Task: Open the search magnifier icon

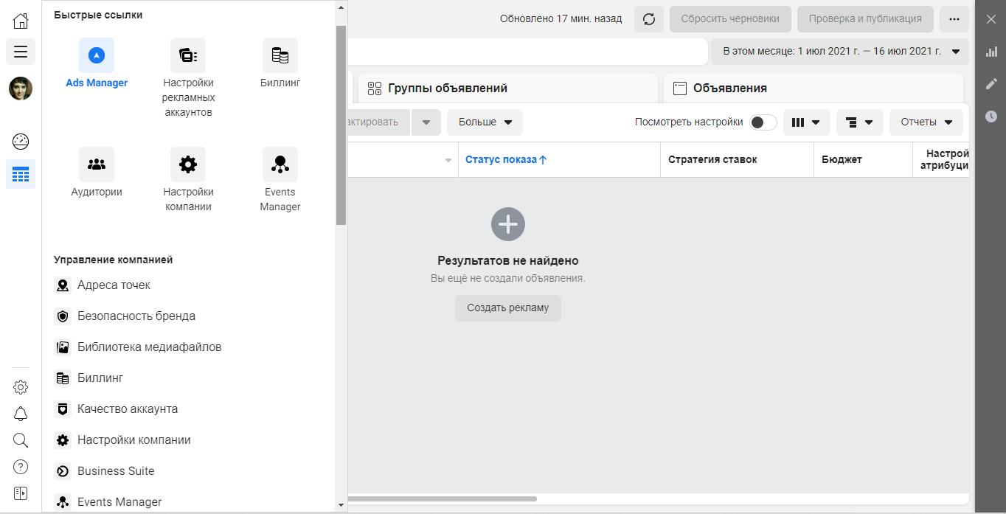Action: [x=21, y=440]
